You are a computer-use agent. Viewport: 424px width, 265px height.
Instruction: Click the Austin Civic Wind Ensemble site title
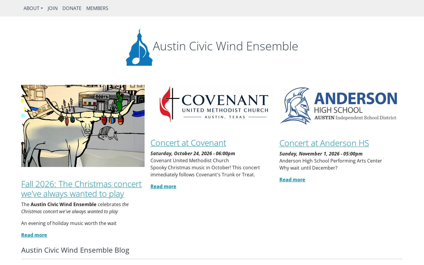click(x=225, y=46)
